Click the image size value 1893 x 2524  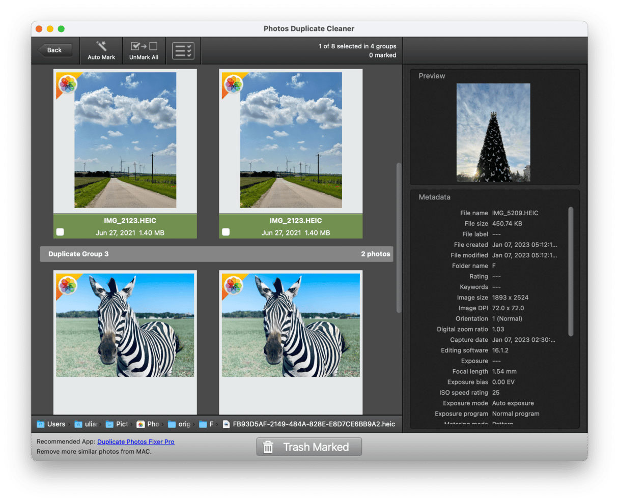point(510,298)
